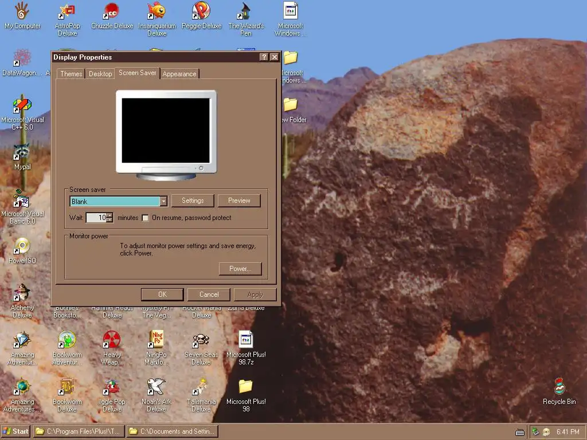This screenshot has height=440, width=587.
Task: Open monitor Power... settings
Action: tap(240, 269)
